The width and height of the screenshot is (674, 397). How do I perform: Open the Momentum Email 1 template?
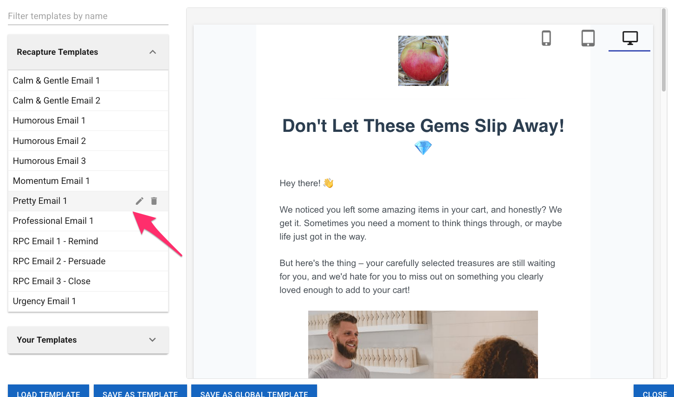coord(88,181)
